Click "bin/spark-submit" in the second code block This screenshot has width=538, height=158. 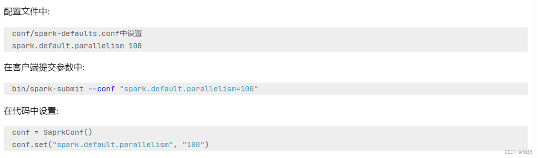pyautogui.click(x=48, y=89)
